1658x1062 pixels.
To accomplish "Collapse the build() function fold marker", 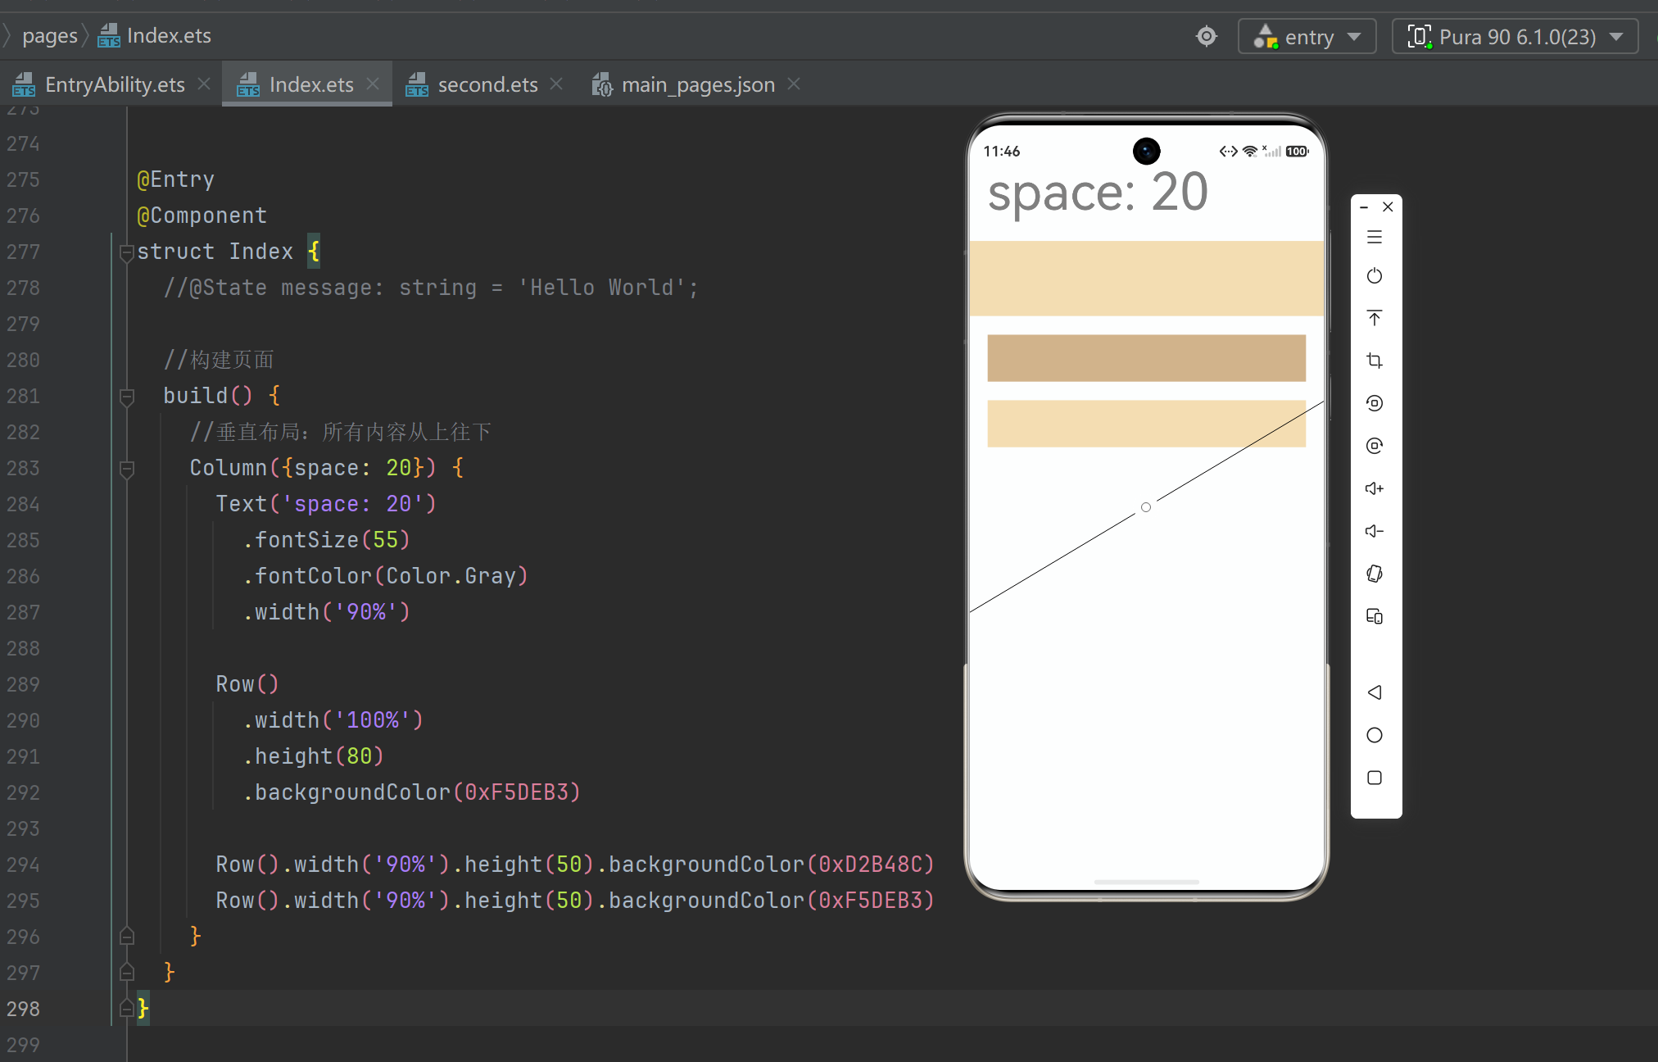I will (127, 397).
